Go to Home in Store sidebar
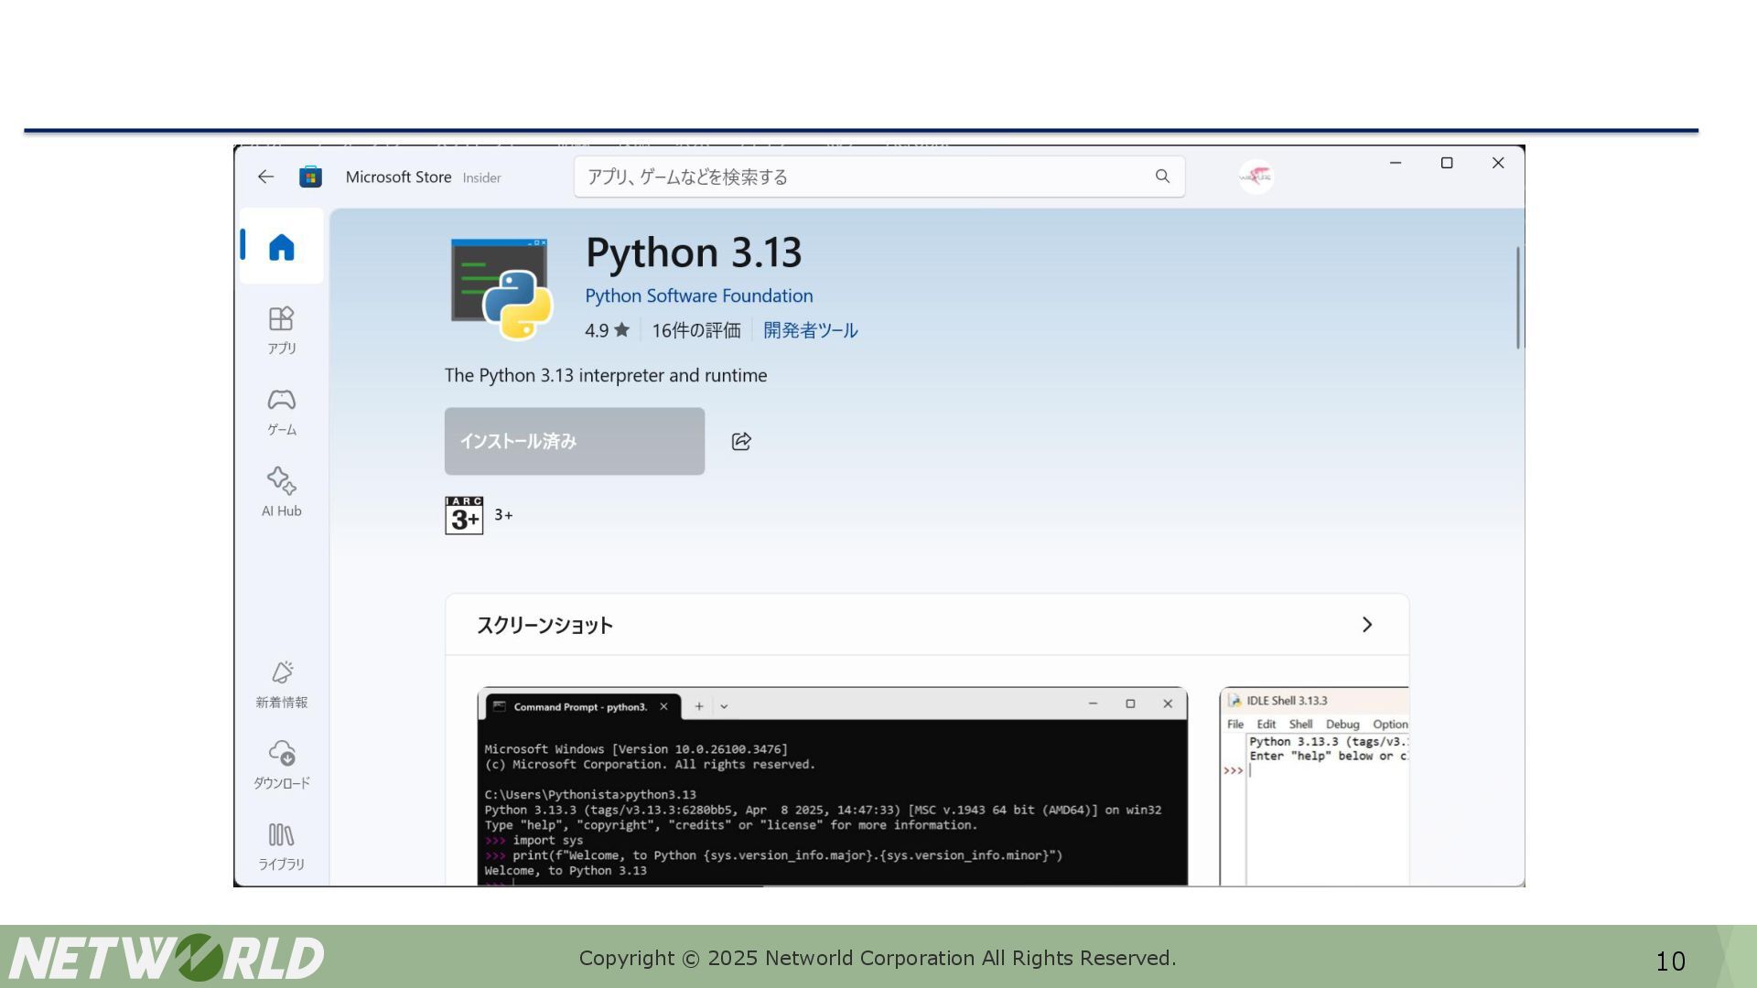 click(281, 247)
